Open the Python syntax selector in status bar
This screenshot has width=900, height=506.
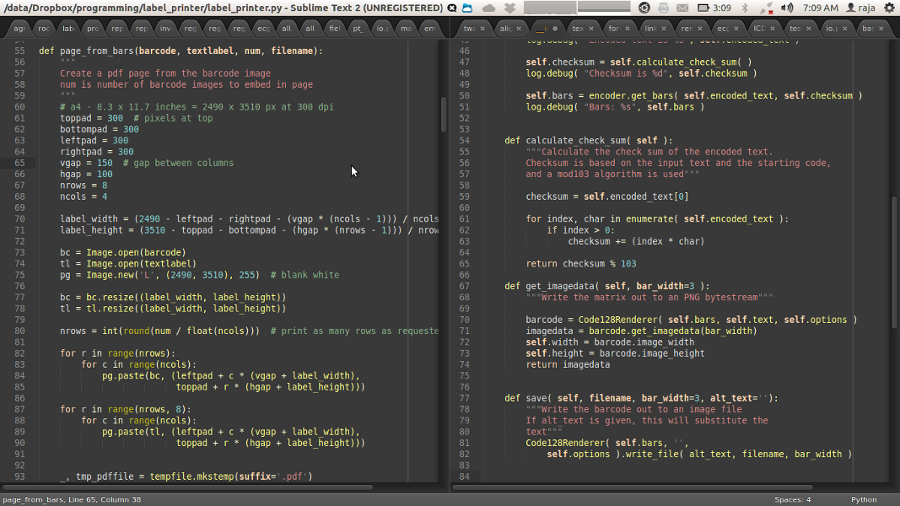(x=864, y=499)
